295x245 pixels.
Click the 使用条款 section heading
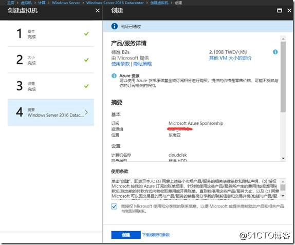pyautogui.click(x=120, y=171)
